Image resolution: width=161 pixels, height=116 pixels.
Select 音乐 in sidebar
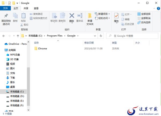tap(10, 82)
